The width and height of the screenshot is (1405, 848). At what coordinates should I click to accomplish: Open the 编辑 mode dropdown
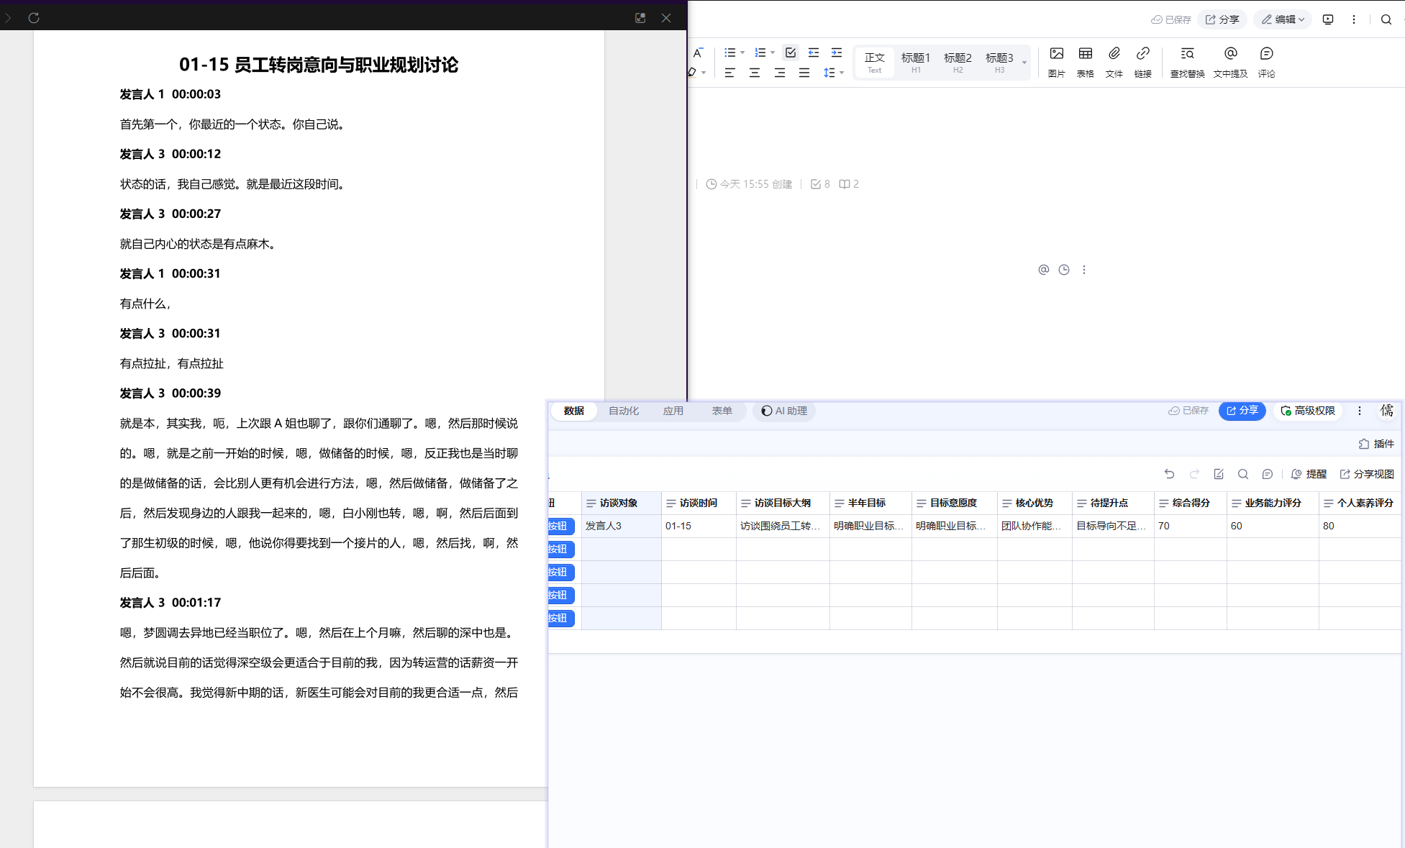1283,19
